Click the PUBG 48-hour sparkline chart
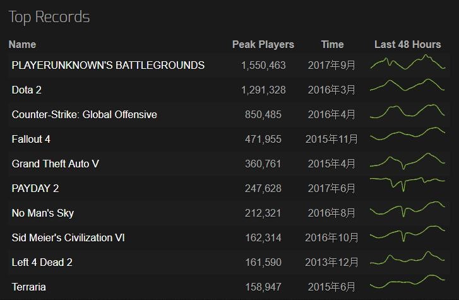The image size is (459, 300). (407, 62)
